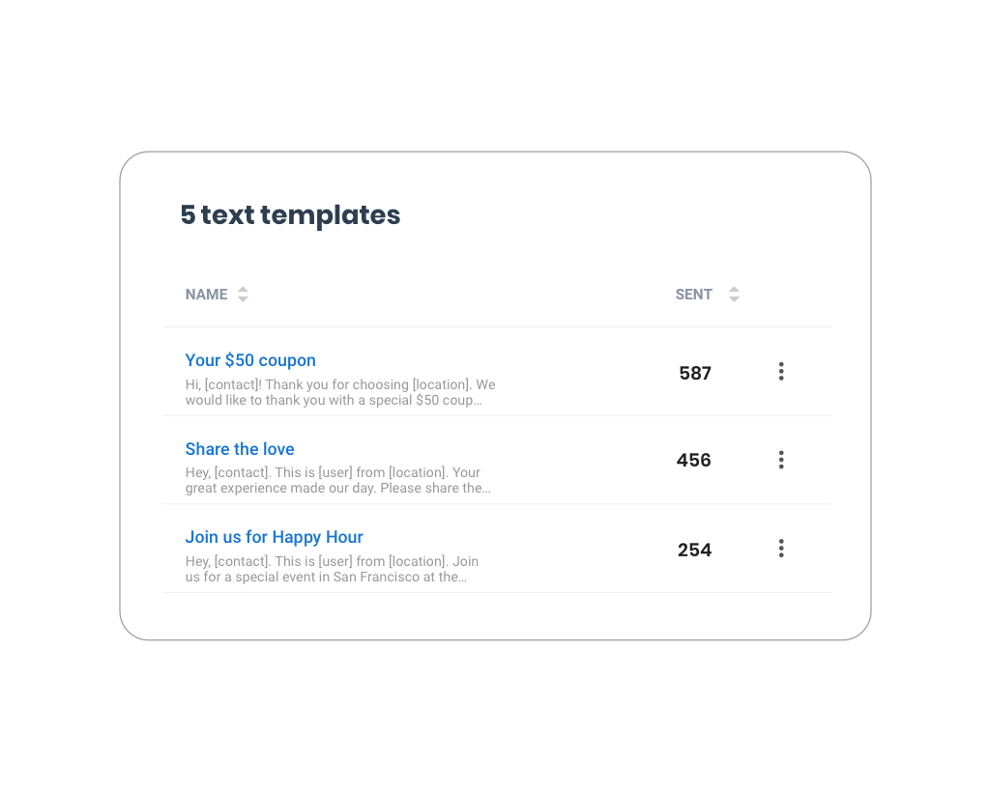Click the [location] placeholder in coupon preview
Screen dimensions: 990x792
tap(442, 384)
